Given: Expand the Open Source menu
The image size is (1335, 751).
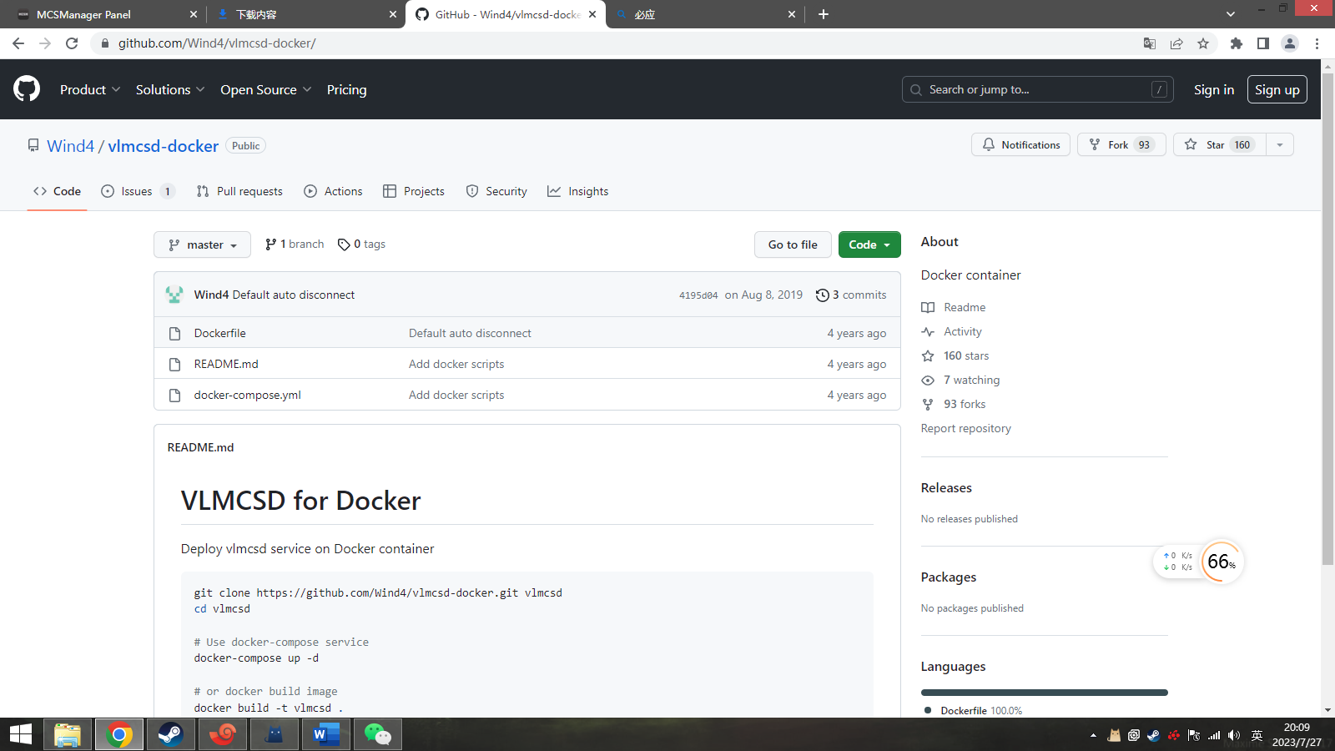Looking at the screenshot, I should tap(266, 89).
